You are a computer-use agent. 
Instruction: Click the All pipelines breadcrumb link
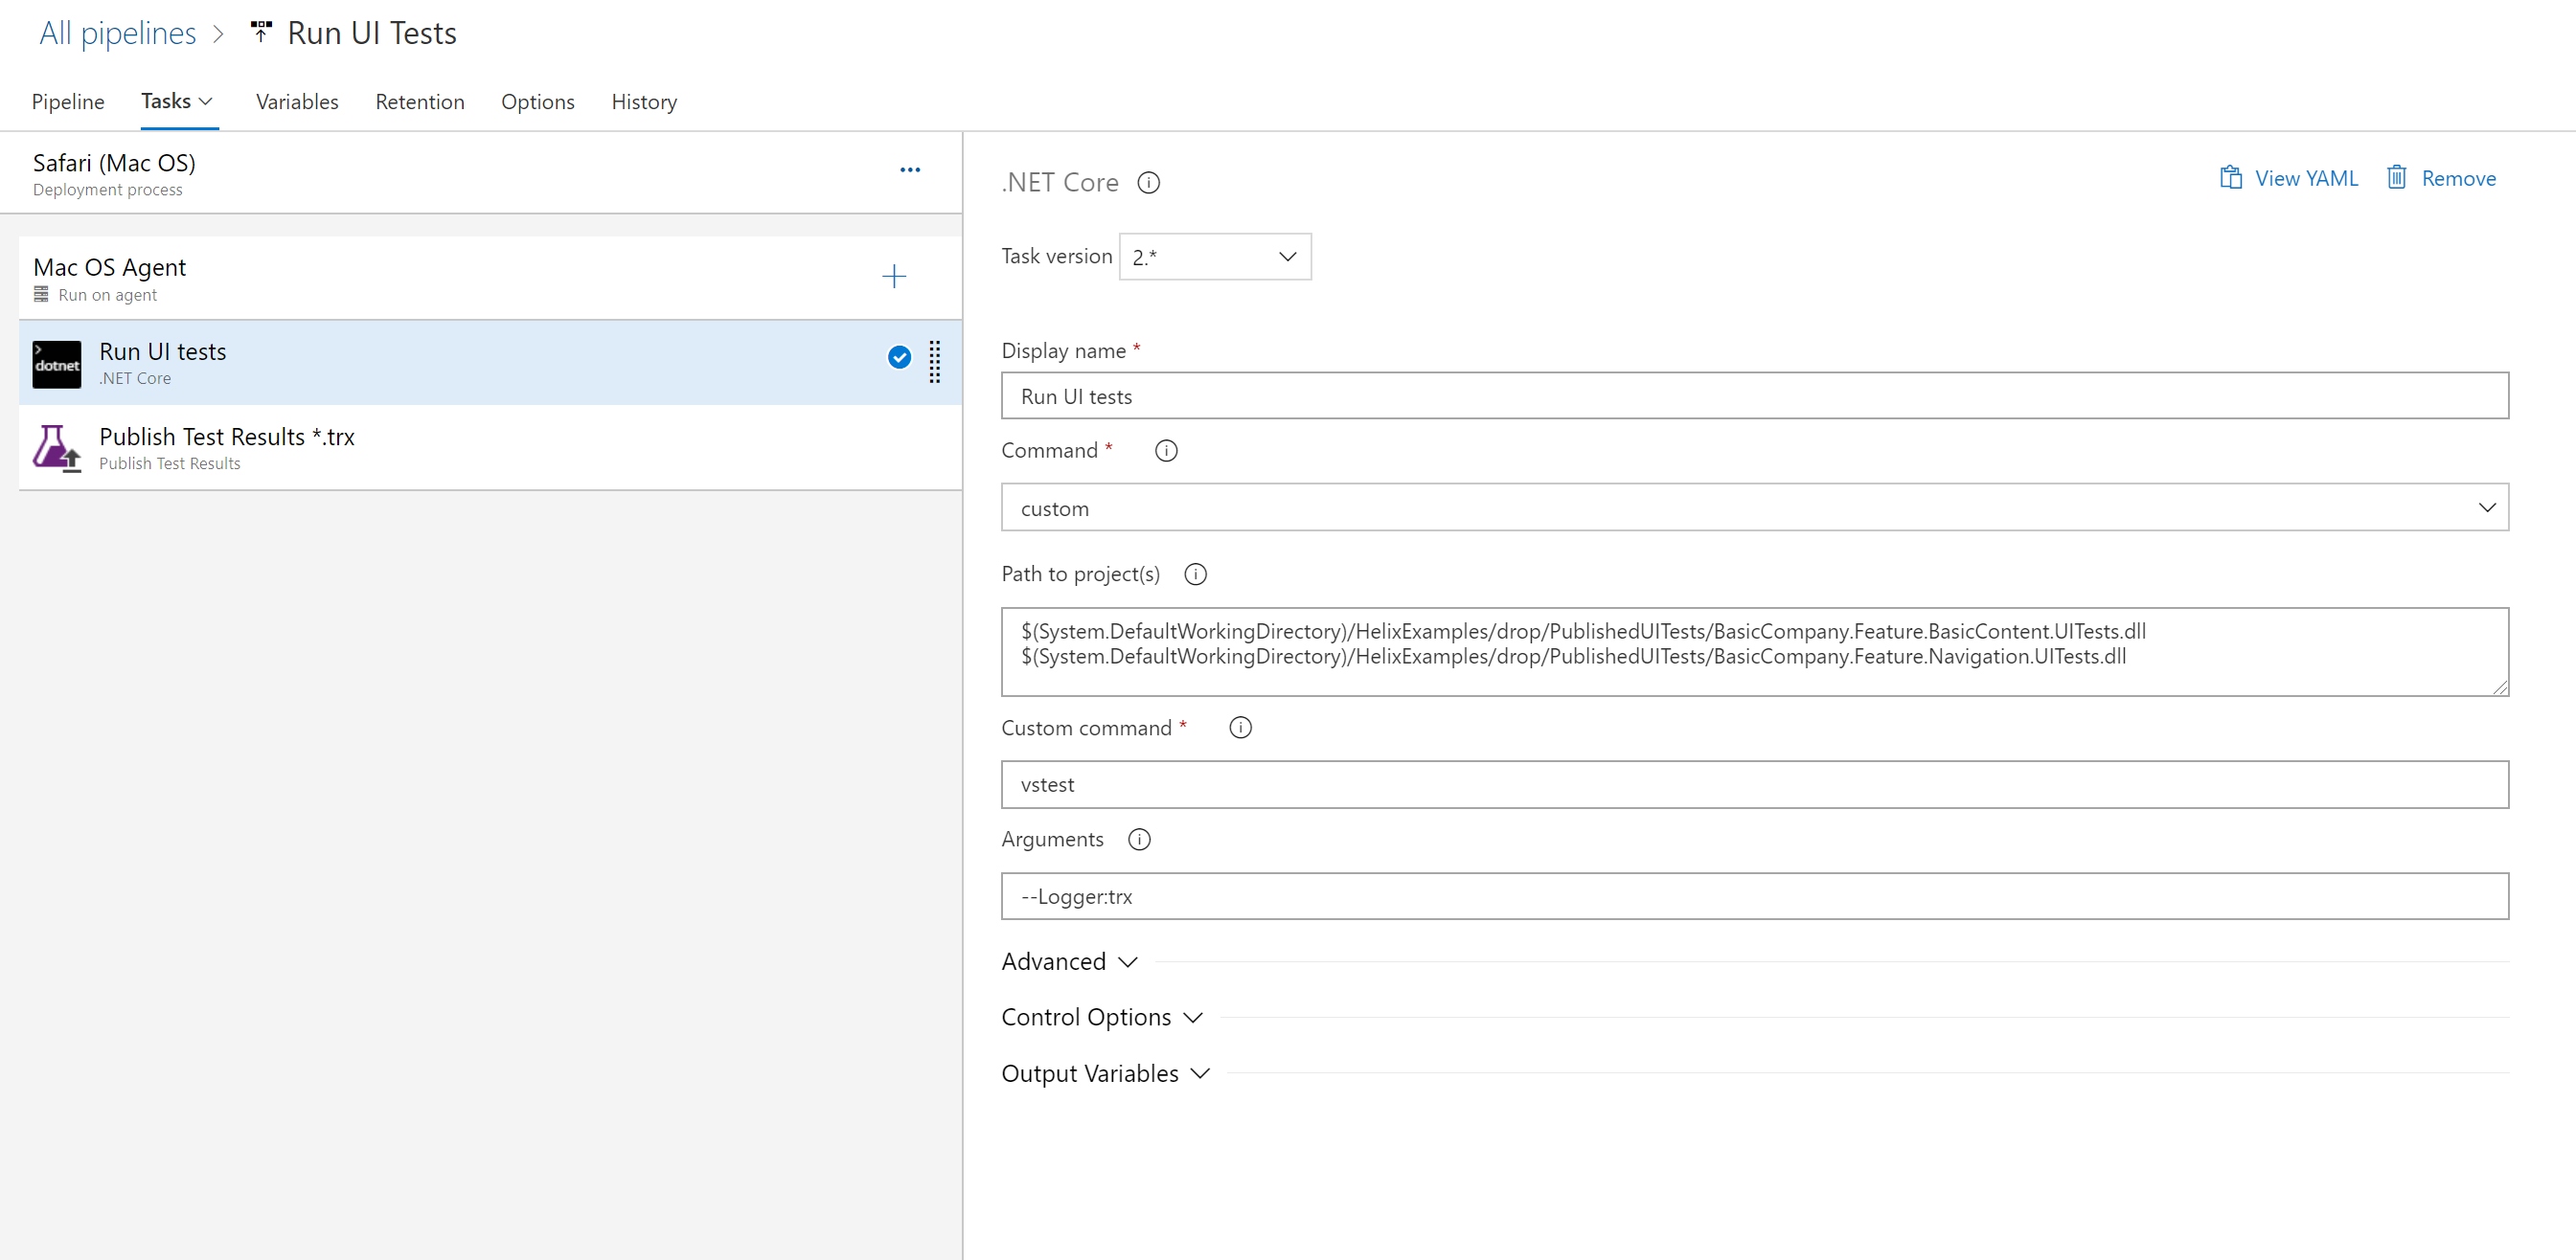coord(118,33)
